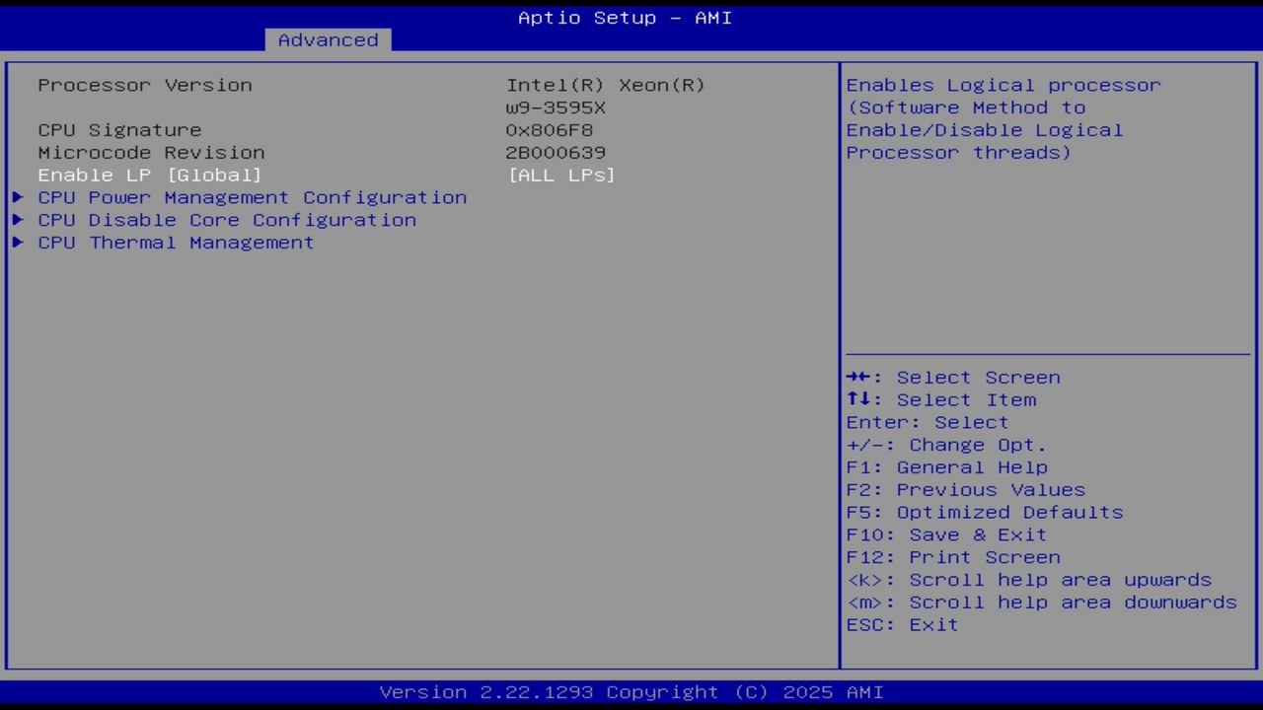The height and width of the screenshot is (710, 1263).
Task: Open CPU Thermal Management submenu
Action: click(x=175, y=243)
